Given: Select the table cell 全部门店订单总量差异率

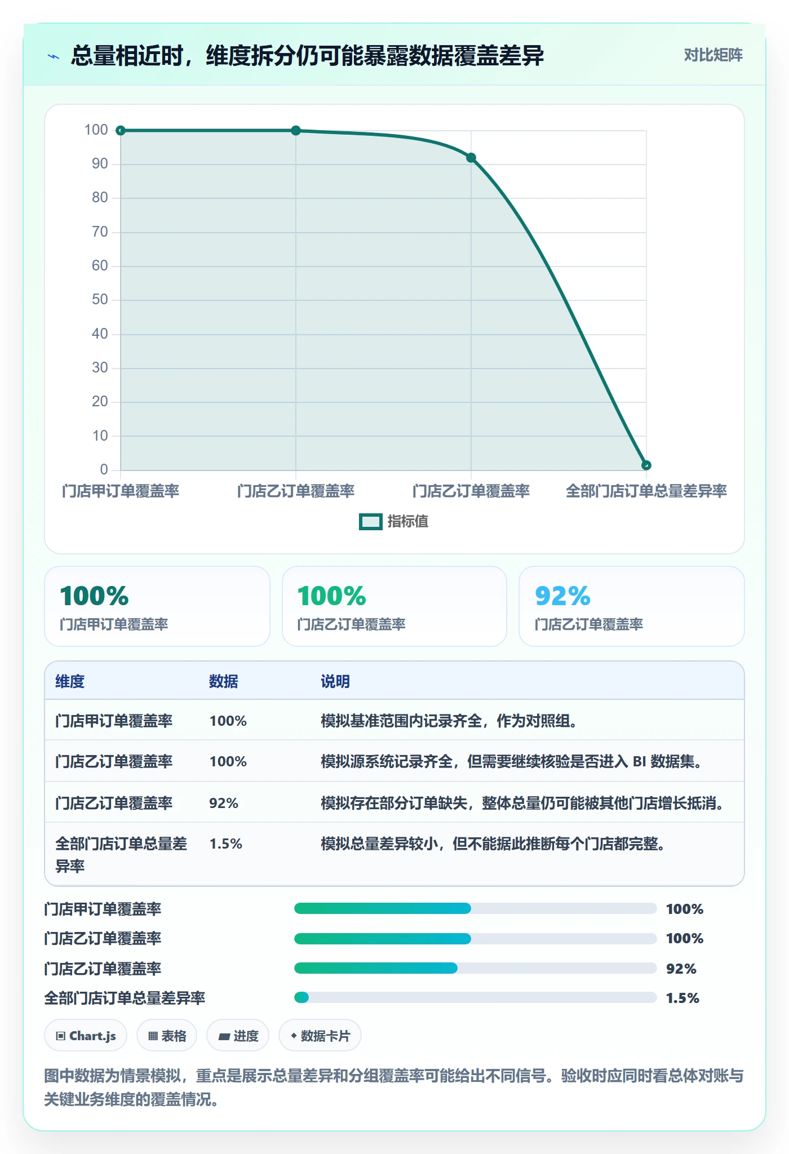Looking at the screenshot, I should [x=121, y=855].
